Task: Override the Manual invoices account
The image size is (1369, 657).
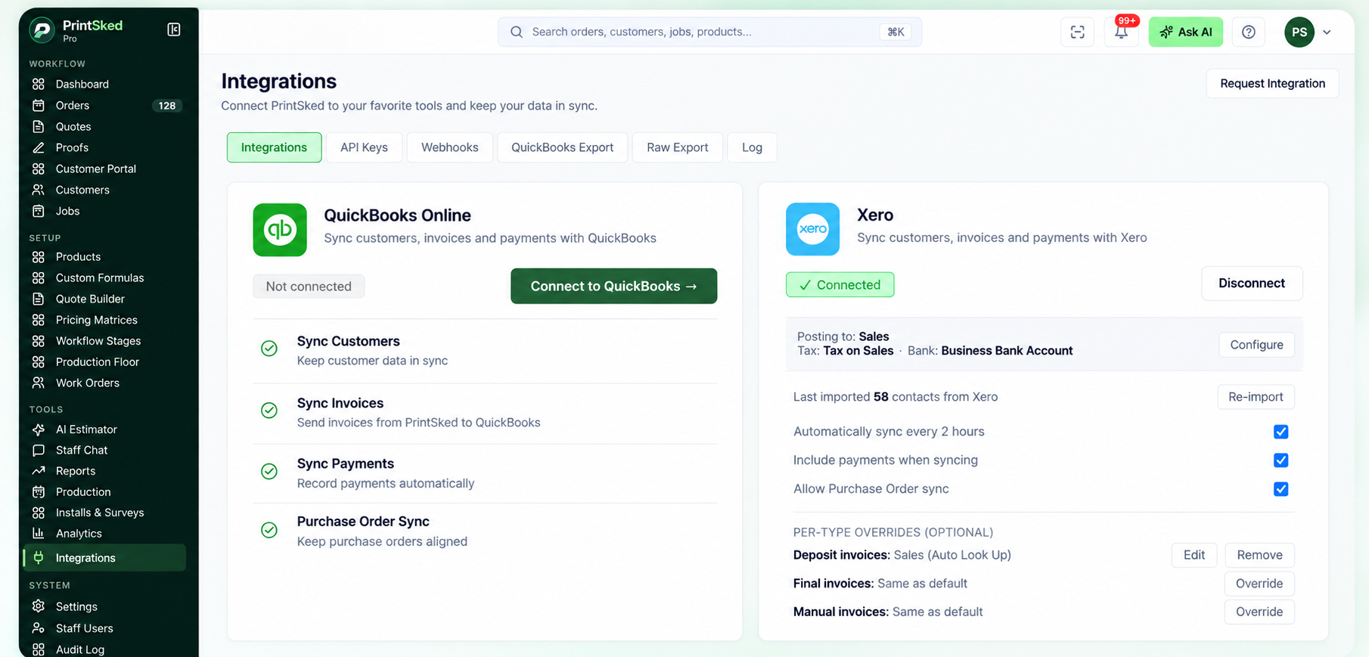Action: pyautogui.click(x=1259, y=612)
